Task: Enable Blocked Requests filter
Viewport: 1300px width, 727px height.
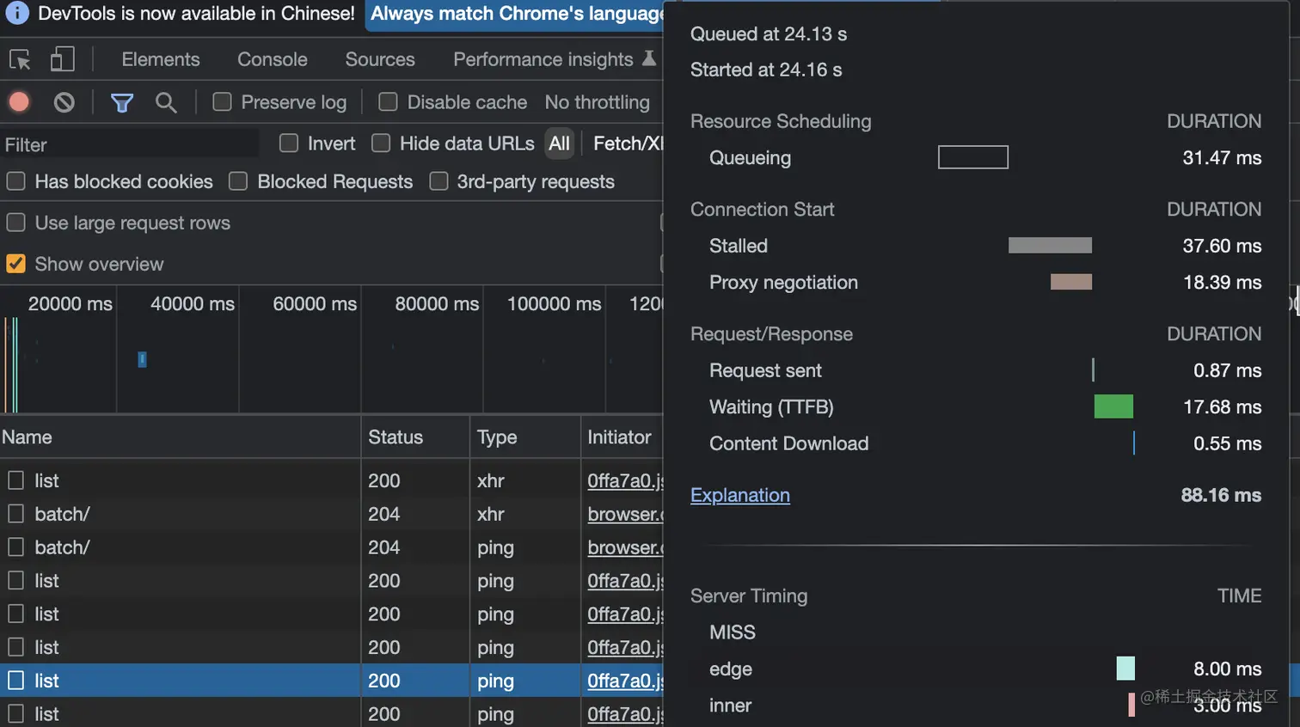Action: click(x=238, y=181)
